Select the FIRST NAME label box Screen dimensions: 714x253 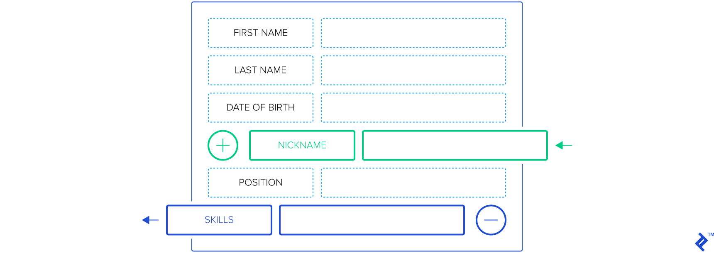pos(261,33)
